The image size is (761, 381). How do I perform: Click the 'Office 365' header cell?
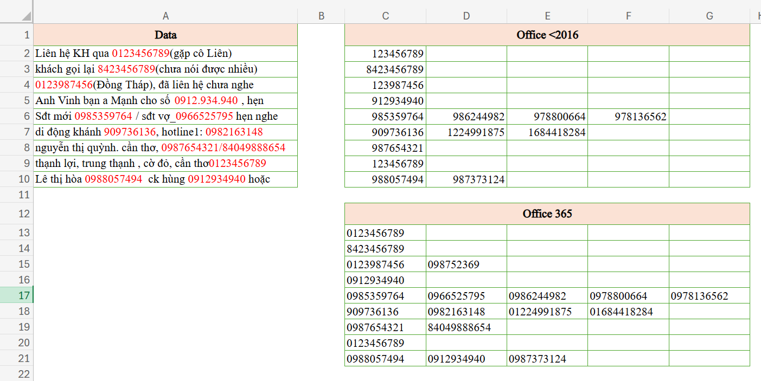[x=547, y=214]
